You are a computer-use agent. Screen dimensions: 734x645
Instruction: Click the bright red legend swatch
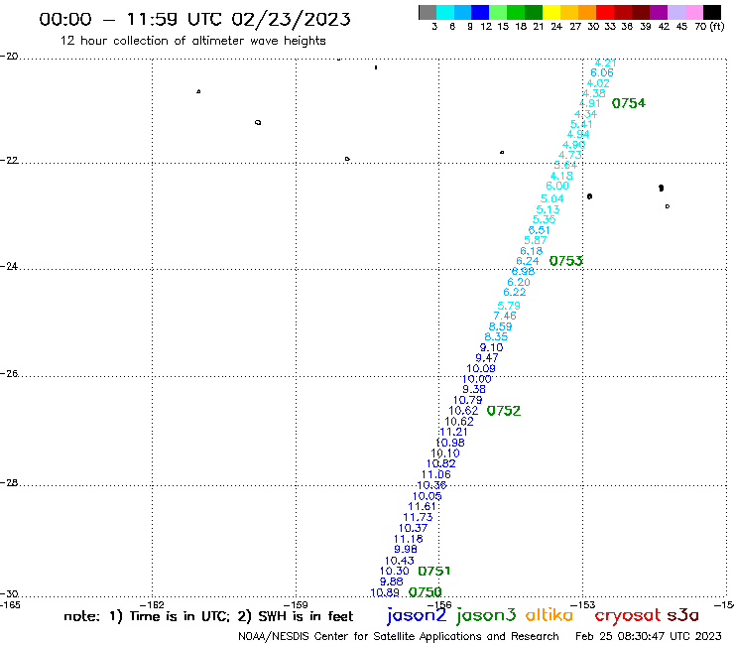[605, 12]
